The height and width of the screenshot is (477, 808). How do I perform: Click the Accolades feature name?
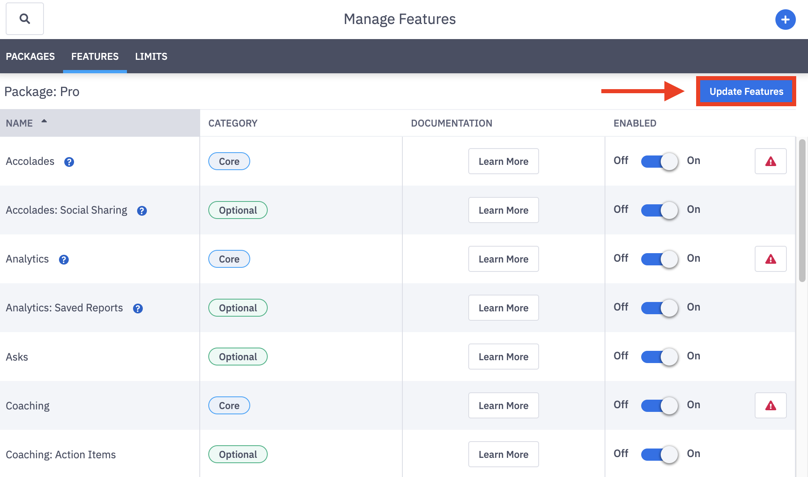tap(30, 161)
